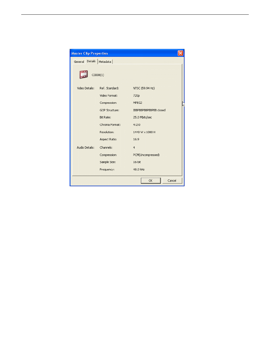Click the chroma format value 4:2:0
This screenshot has width=270, height=349.
(x=137, y=125)
